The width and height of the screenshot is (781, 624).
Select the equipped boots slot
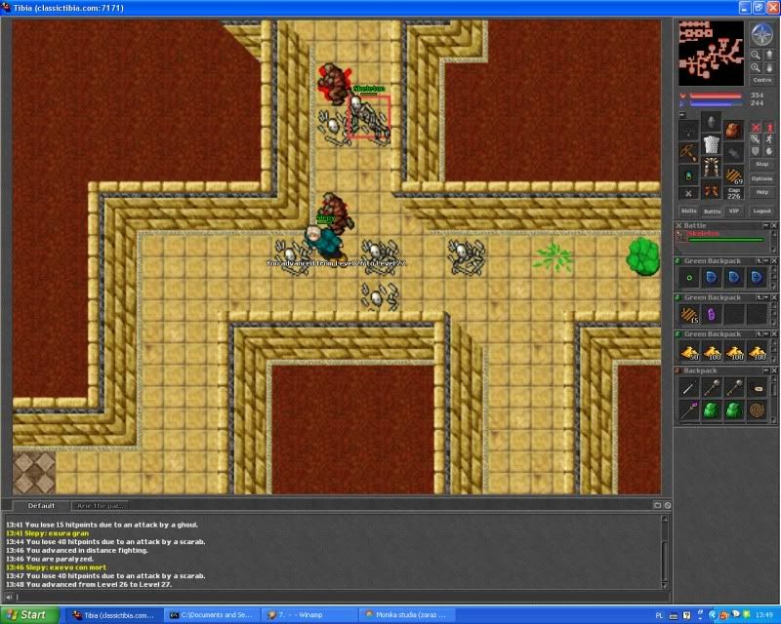pos(712,190)
